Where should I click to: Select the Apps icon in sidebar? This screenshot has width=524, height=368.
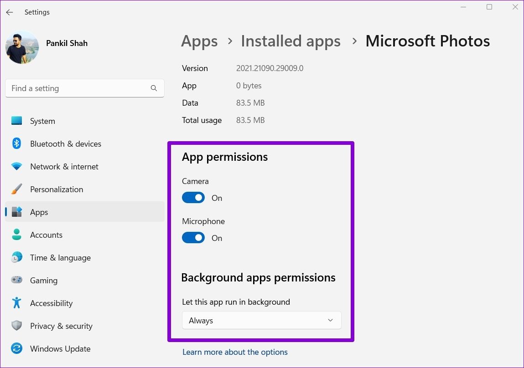16,212
